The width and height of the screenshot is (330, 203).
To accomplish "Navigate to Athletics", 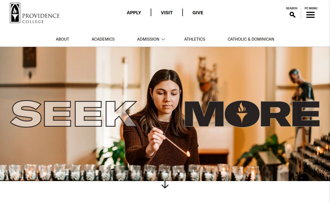I will click(195, 39).
